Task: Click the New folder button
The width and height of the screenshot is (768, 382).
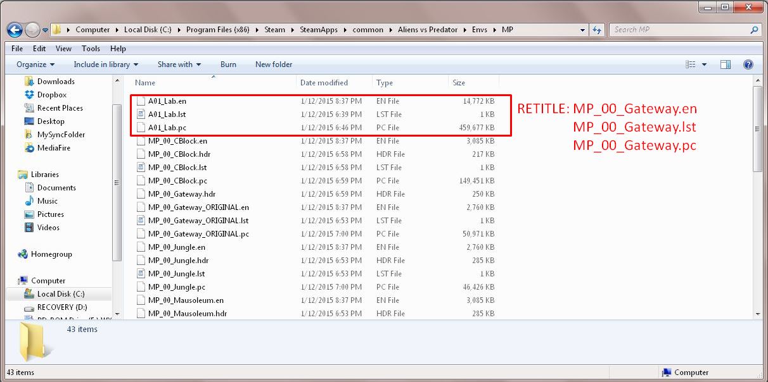Action: [274, 65]
